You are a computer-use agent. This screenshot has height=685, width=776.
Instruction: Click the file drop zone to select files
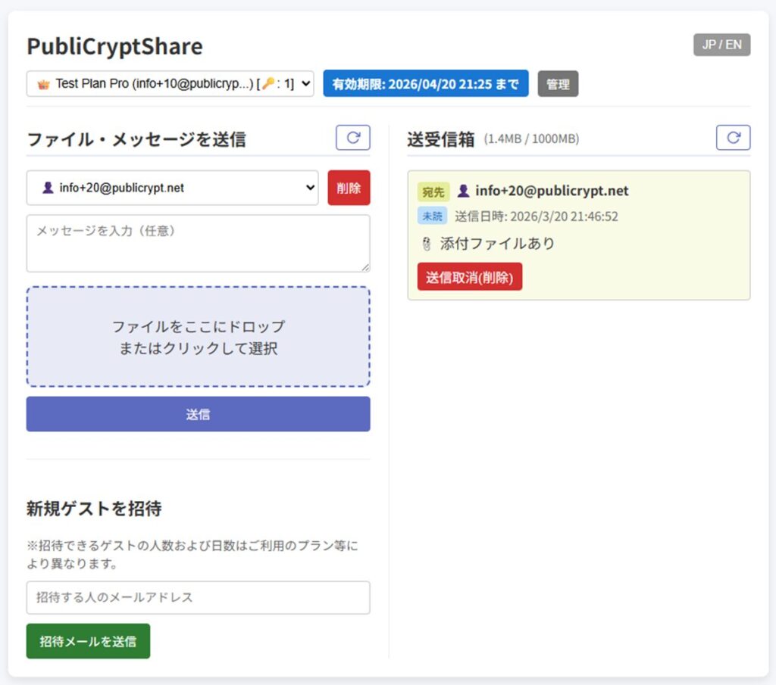[198, 337]
